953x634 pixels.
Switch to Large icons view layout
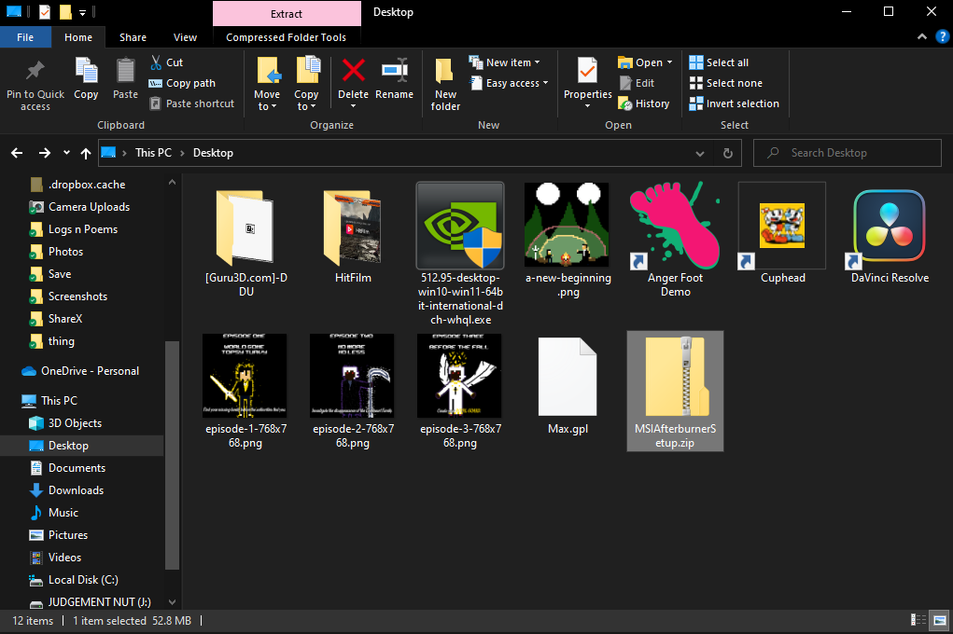click(x=940, y=620)
